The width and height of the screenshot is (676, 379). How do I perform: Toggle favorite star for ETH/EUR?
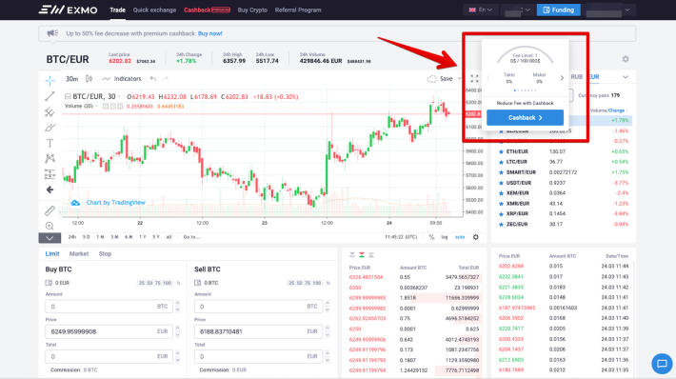[501, 151]
